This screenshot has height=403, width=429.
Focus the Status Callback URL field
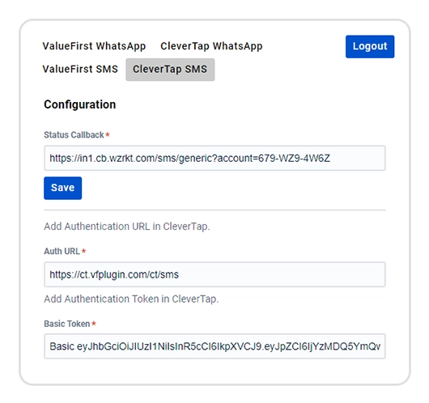click(214, 158)
